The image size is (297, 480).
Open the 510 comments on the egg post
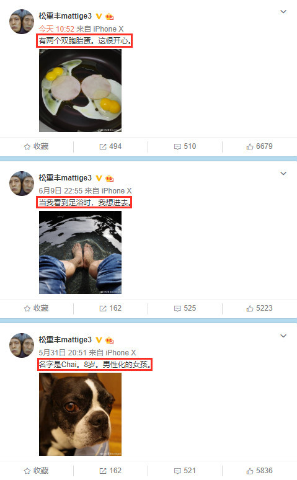[185, 146]
